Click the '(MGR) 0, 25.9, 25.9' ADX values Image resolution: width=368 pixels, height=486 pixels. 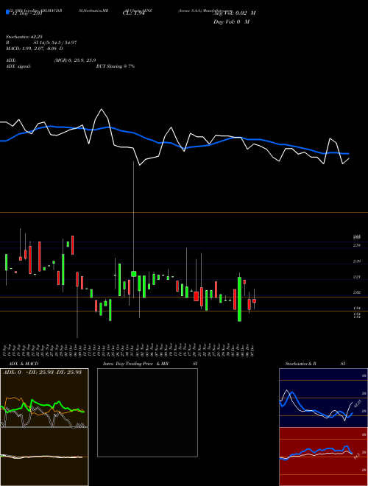pyautogui.click(x=75, y=60)
